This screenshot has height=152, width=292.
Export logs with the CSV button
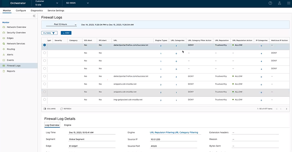[x=66, y=33]
